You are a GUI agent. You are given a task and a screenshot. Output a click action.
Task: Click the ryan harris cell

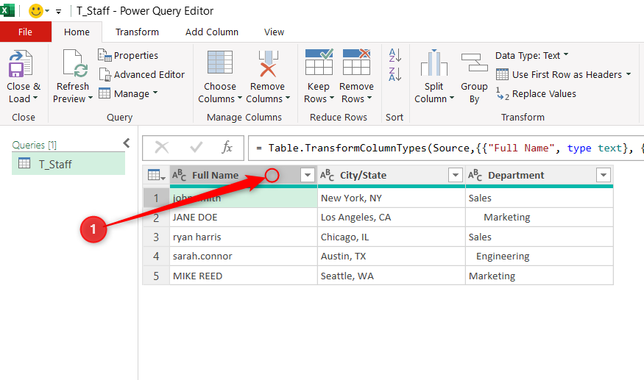[x=244, y=237]
